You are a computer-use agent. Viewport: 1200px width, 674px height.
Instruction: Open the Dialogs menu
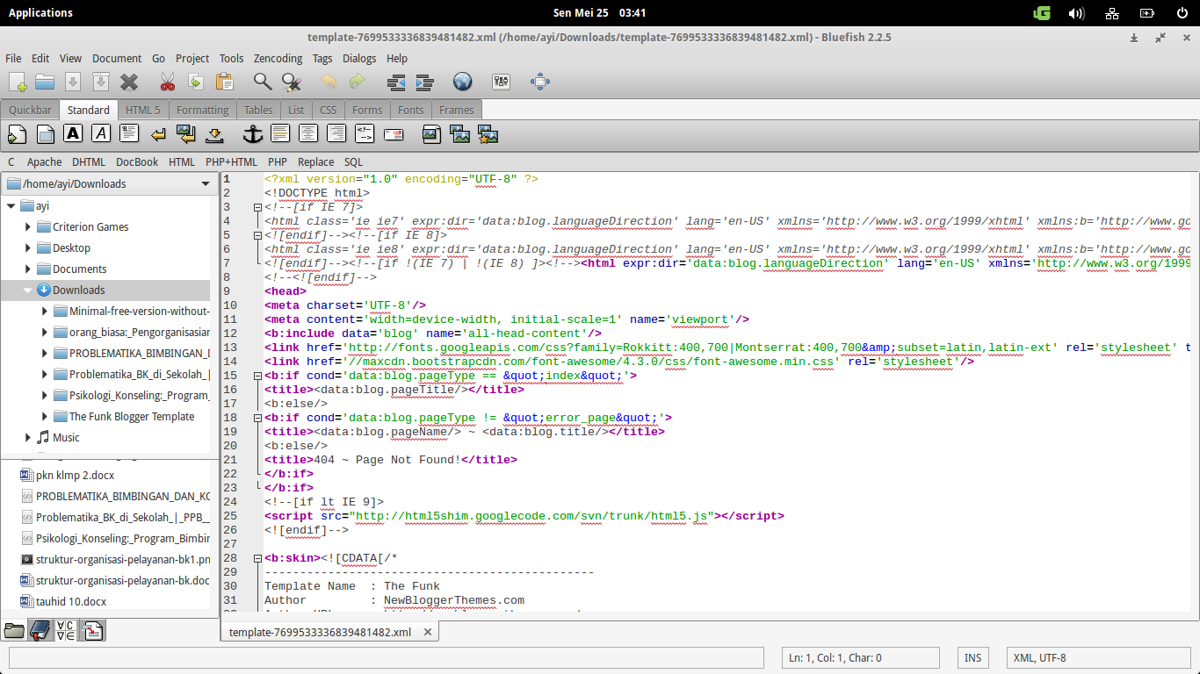pyautogui.click(x=359, y=59)
